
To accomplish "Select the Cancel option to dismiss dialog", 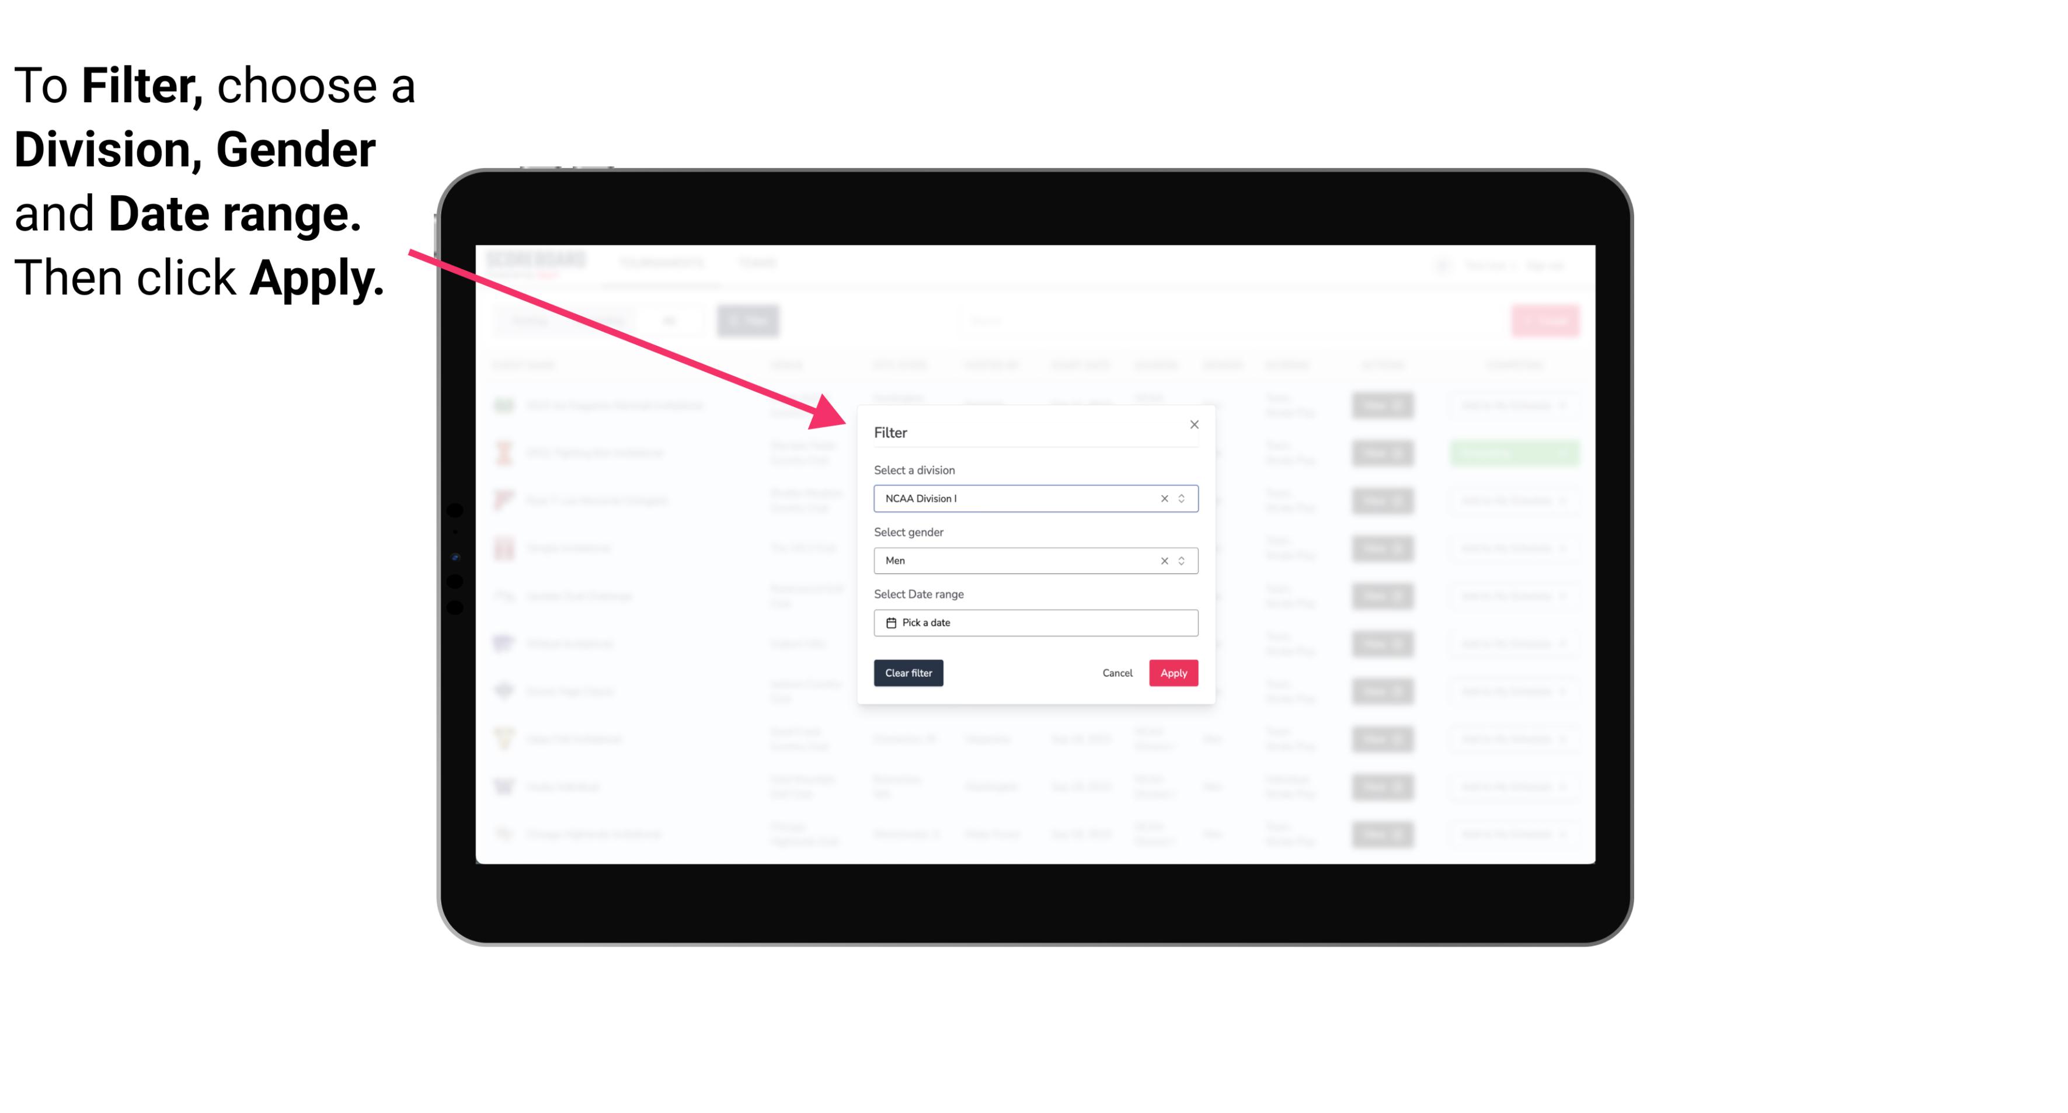I will [1118, 673].
